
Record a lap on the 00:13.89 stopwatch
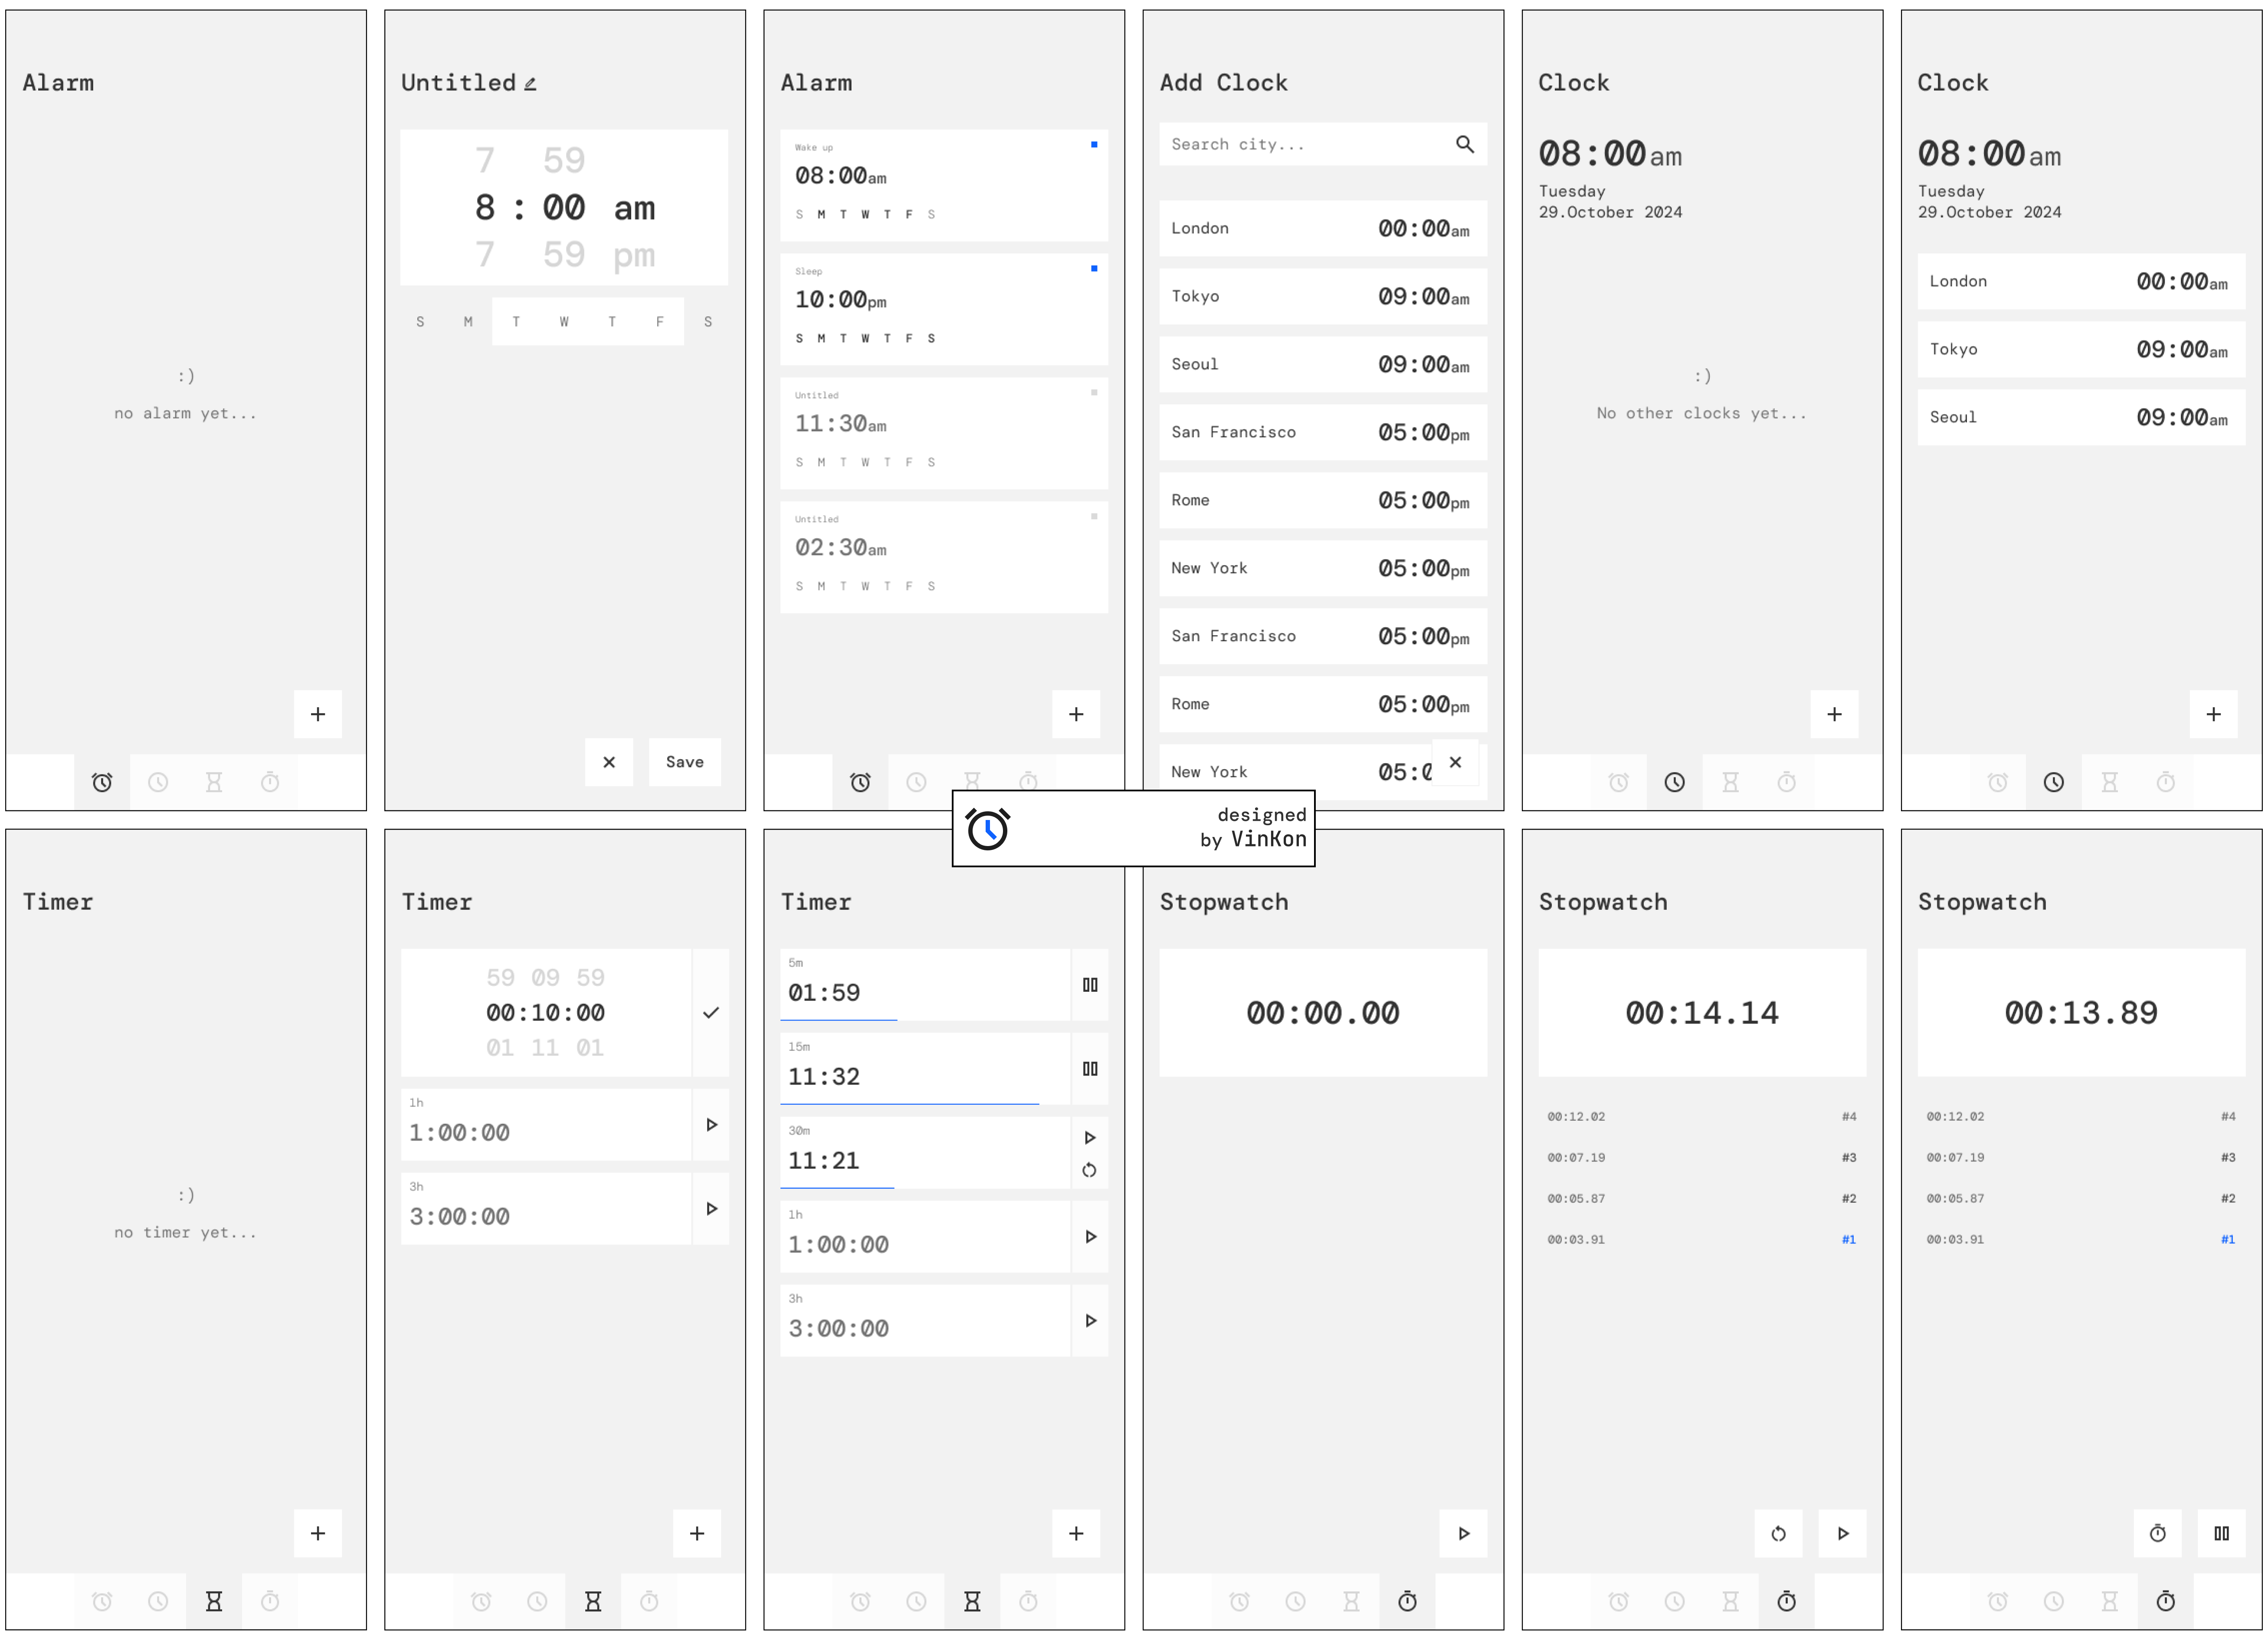[x=2157, y=1532]
